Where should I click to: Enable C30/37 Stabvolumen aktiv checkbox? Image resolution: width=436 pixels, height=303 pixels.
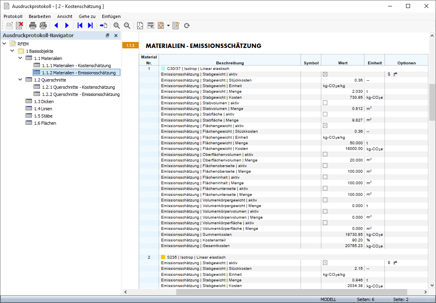tap(325, 103)
